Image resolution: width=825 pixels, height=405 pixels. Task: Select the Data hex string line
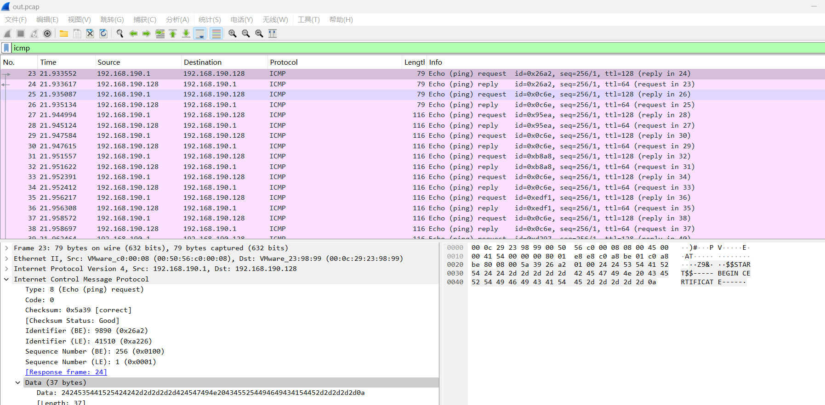click(x=200, y=393)
